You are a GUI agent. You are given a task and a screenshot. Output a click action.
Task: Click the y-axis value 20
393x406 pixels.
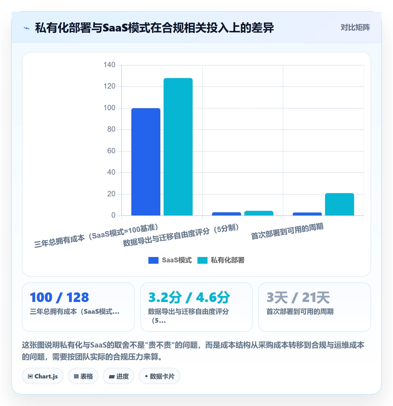coord(111,194)
